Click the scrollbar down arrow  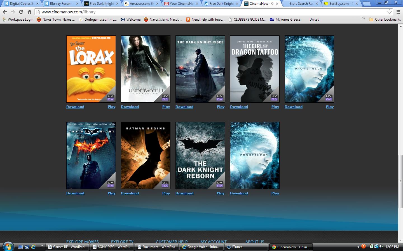click(400, 240)
